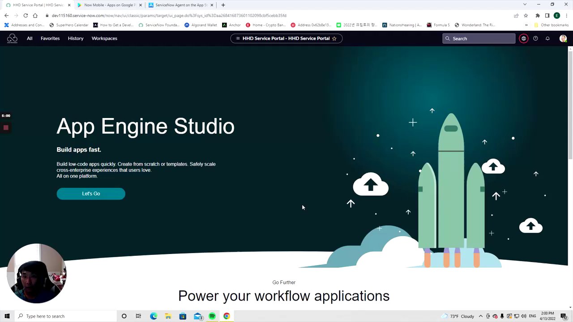
Task: Open the Chrome tab search chevron
Action: [525, 4]
